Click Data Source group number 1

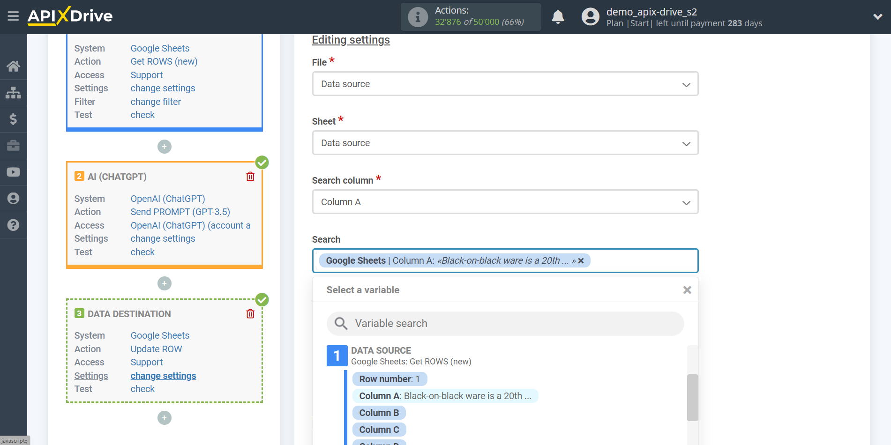[x=337, y=356]
